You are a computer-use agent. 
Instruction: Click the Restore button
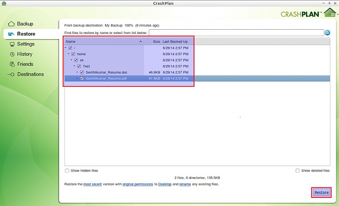[x=322, y=192]
